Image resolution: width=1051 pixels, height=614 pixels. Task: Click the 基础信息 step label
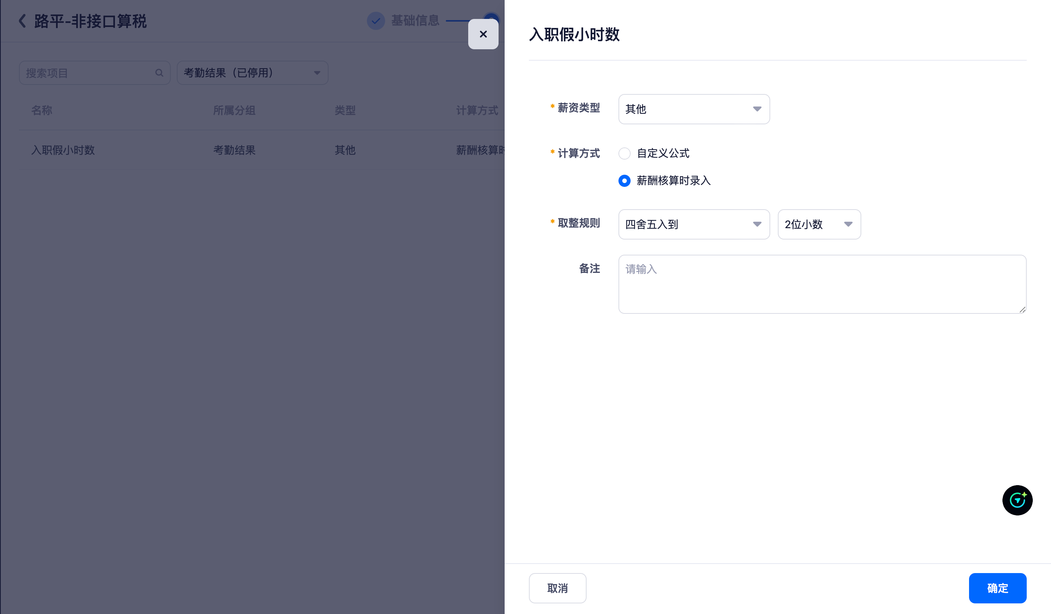pos(415,20)
